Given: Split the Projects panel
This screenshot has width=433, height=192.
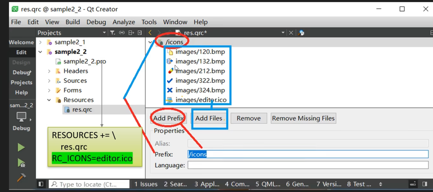Looking at the screenshot, I should click(131, 33).
